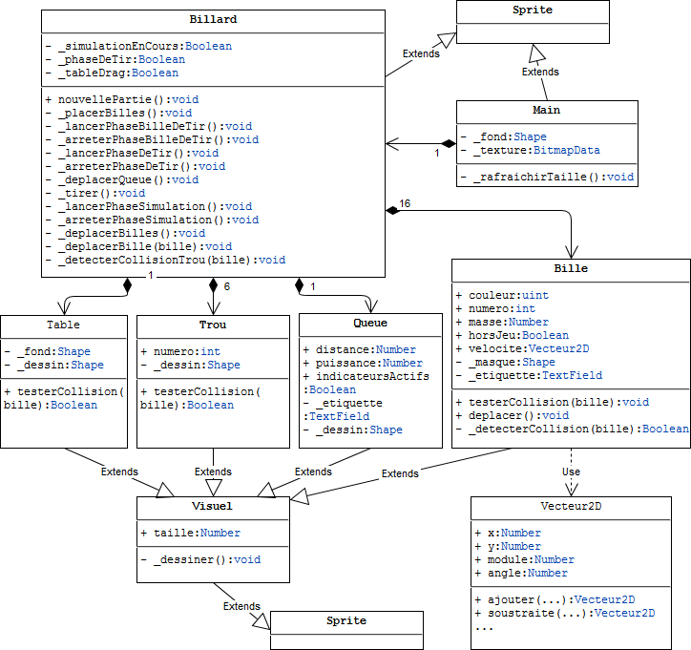Select the distance:Number attribute
691x650 pixels.
[x=360, y=350]
